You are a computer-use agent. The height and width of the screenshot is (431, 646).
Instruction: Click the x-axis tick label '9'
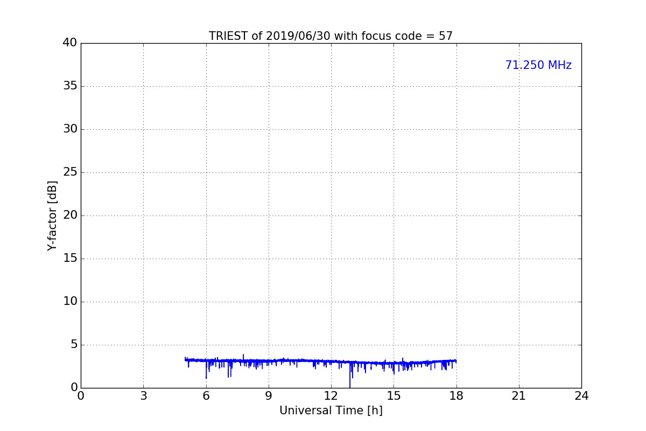click(x=269, y=396)
